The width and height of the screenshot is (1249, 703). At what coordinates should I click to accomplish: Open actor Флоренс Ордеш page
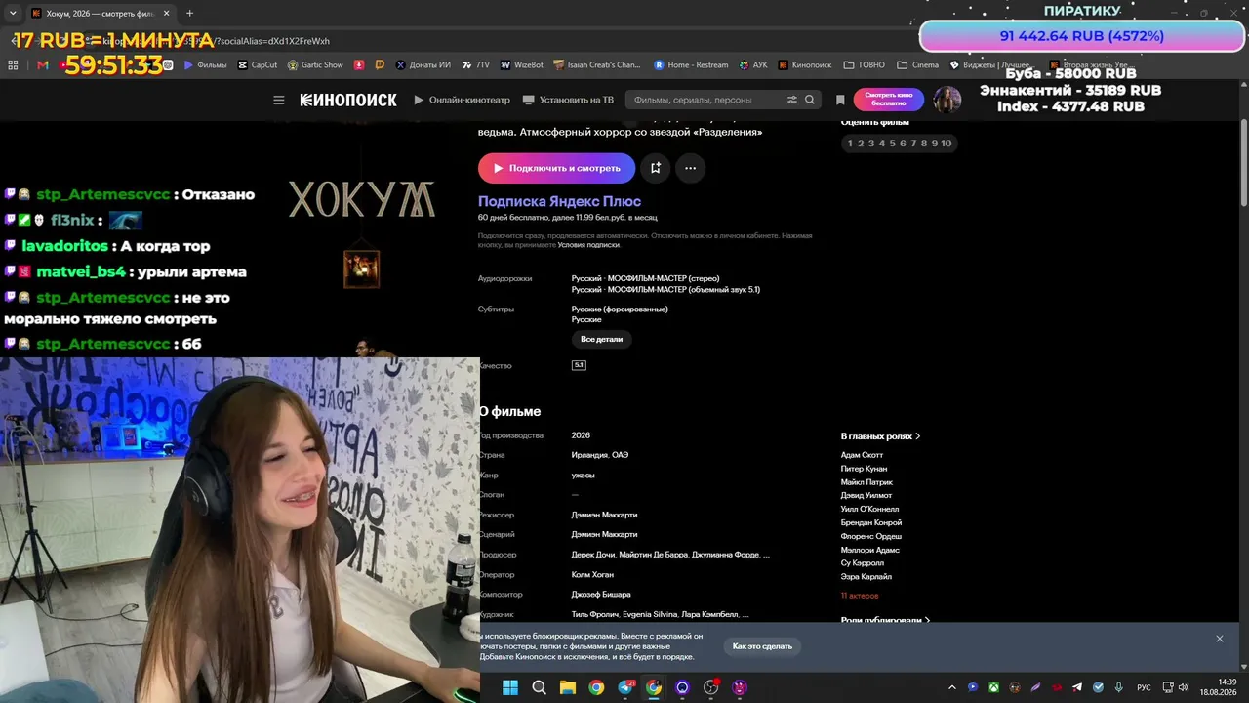click(x=871, y=536)
